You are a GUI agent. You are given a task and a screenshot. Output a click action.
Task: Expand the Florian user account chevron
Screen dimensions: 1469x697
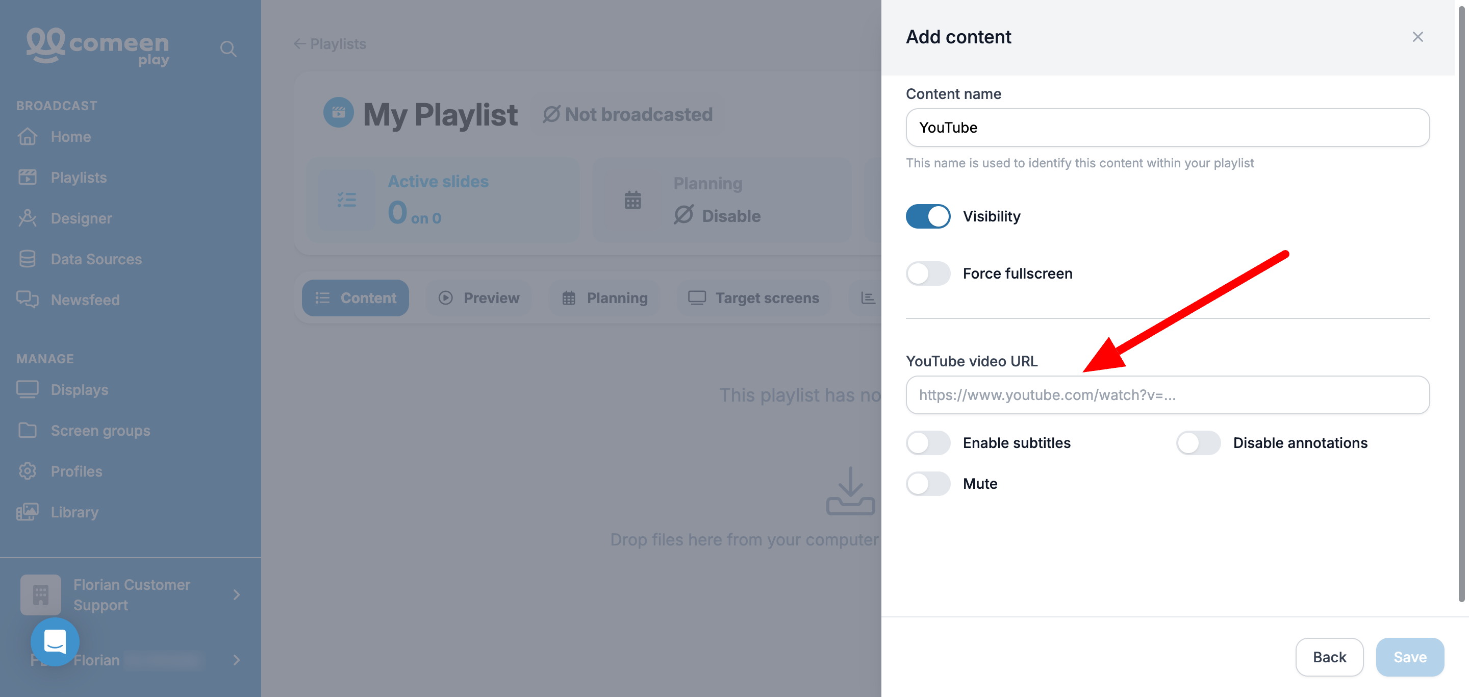pos(236,660)
